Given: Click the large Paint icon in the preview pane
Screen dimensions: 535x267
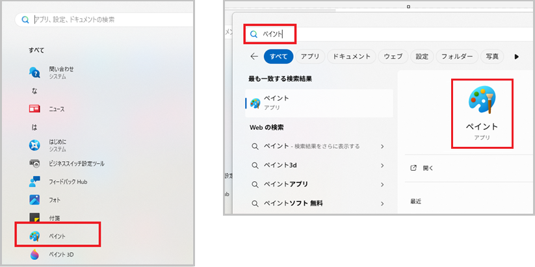Looking at the screenshot, I should point(482,101).
